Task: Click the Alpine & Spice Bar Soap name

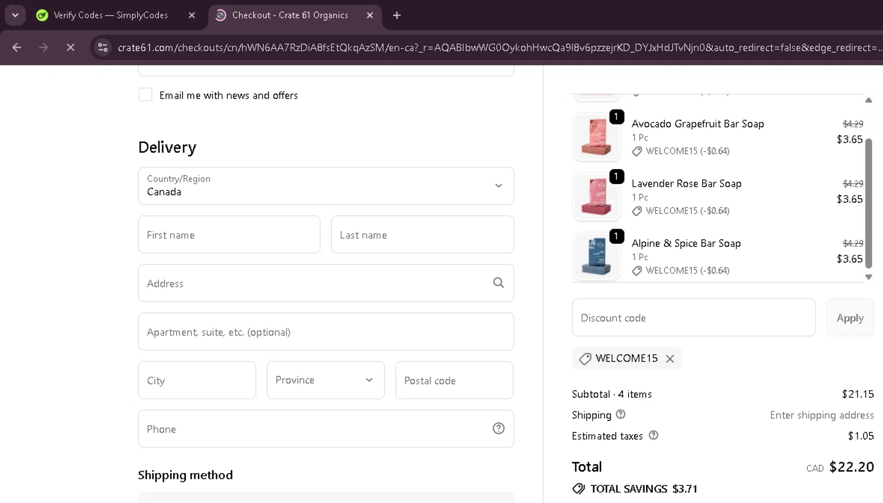Action: tap(686, 243)
